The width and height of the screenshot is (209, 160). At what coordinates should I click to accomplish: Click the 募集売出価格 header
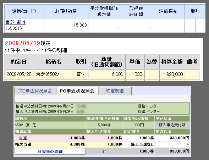point(139,118)
